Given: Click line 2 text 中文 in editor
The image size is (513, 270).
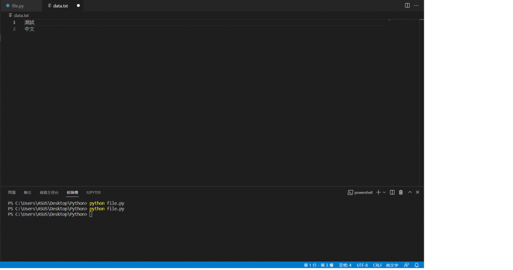Looking at the screenshot, I should point(29,29).
